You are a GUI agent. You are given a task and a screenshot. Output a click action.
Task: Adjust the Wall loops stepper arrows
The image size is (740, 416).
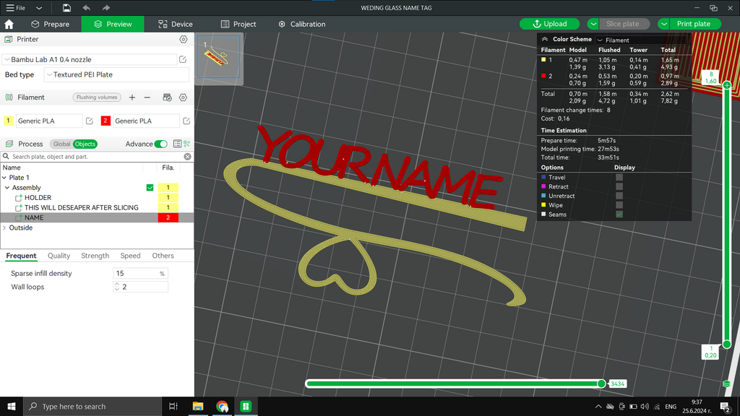coord(117,287)
